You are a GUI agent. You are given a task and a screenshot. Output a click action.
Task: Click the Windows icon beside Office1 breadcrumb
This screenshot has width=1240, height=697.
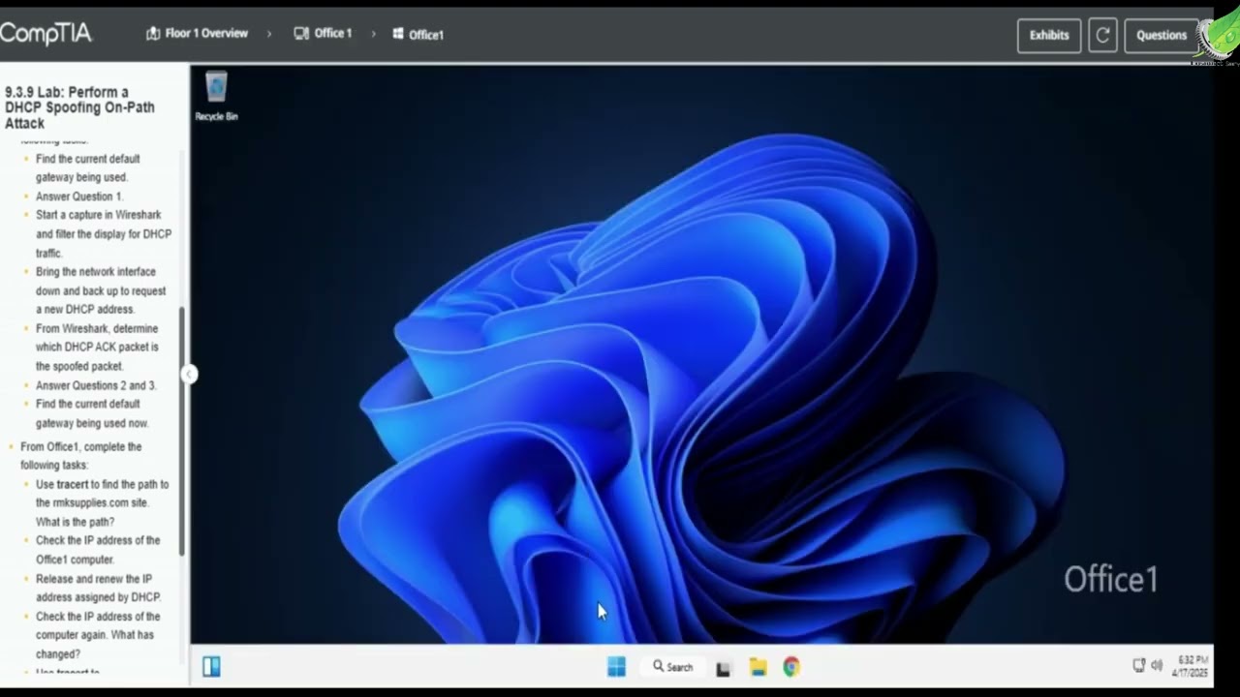pyautogui.click(x=398, y=34)
